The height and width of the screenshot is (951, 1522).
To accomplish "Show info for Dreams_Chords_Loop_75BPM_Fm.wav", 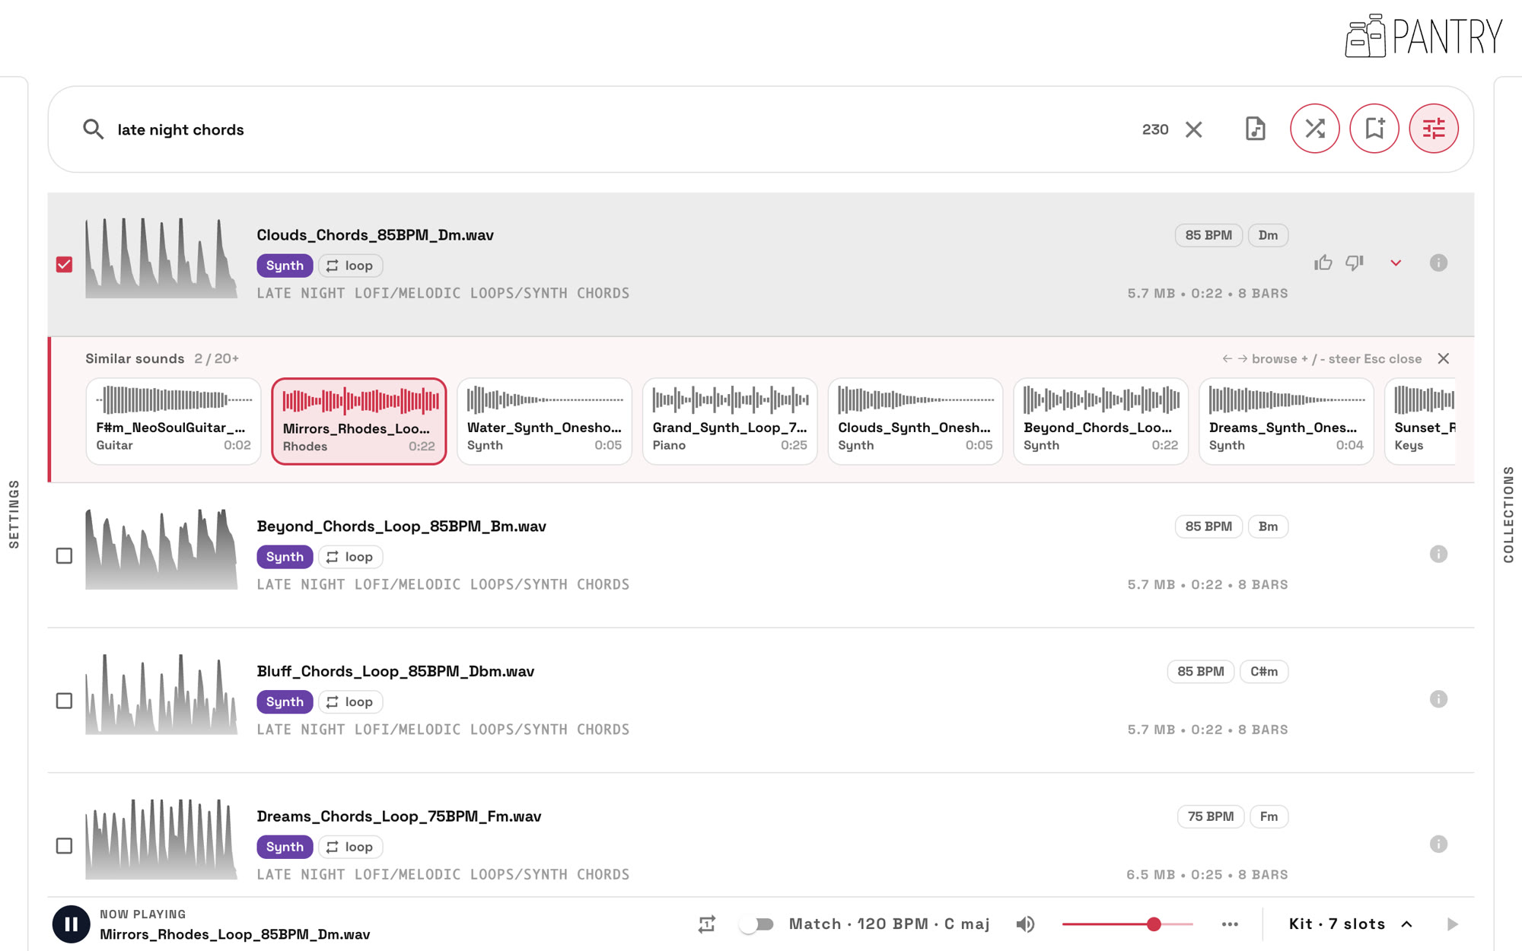I will pos(1438,844).
